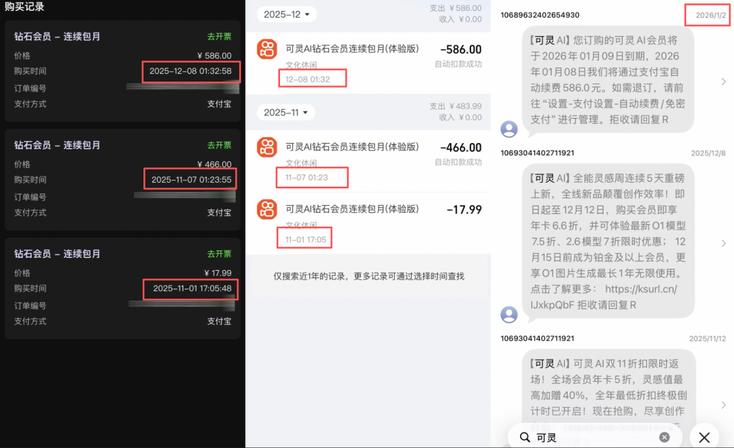Open the -466.00 Kling AI transaction icon
The height and width of the screenshot is (448, 734).
click(x=267, y=147)
